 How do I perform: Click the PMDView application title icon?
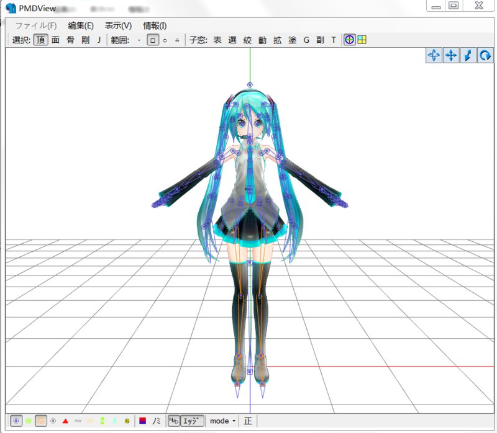pyautogui.click(x=11, y=8)
